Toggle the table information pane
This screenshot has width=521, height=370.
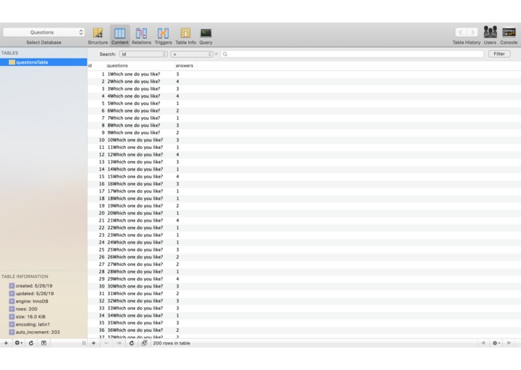coord(43,343)
